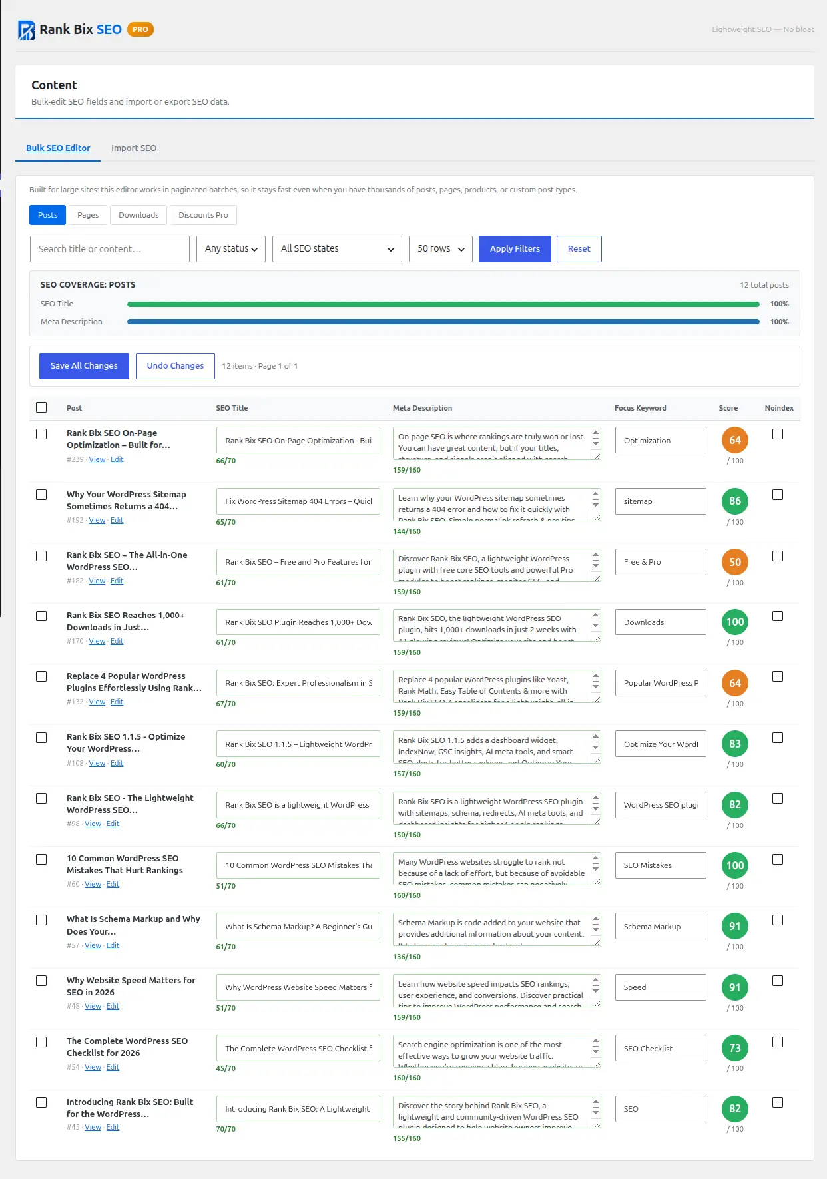The width and height of the screenshot is (827, 1179).
Task: Open Edit link for post #45
Action: pyautogui.click(x=113, y=1127)
